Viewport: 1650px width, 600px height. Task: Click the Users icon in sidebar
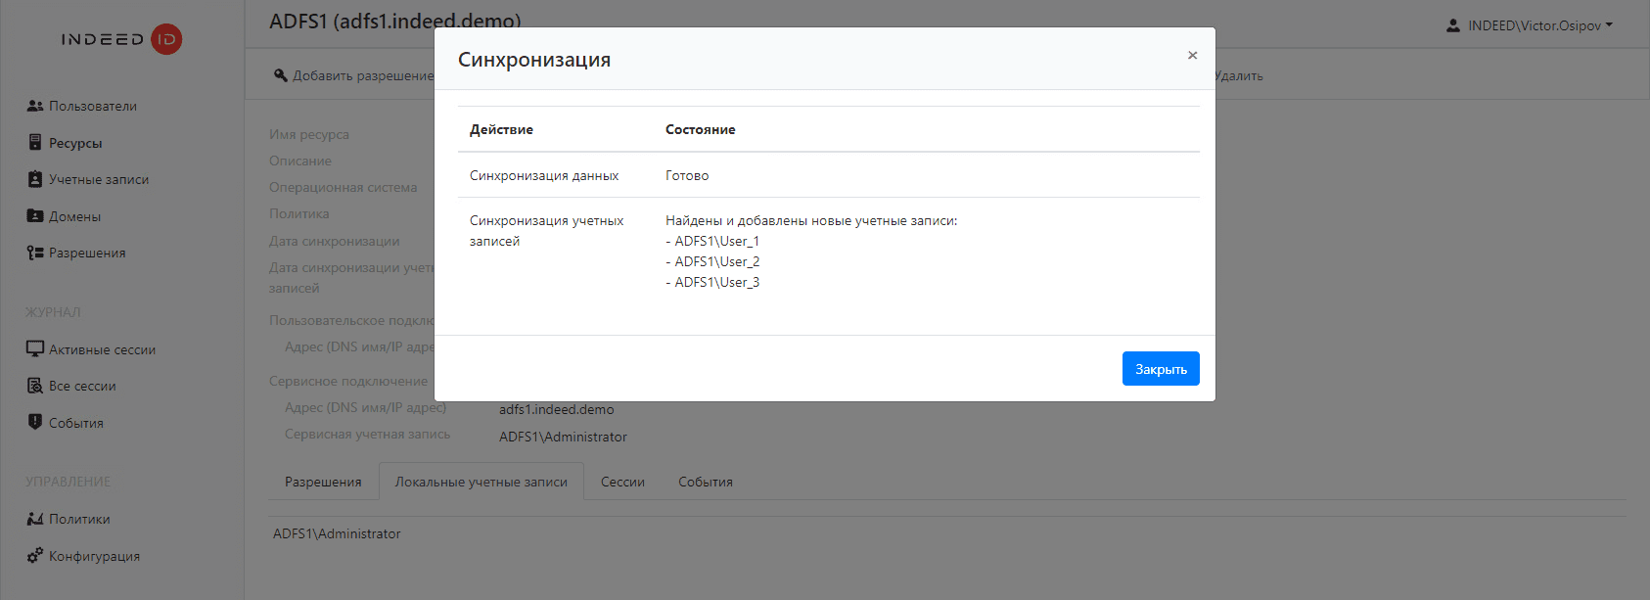coord(35,106)
